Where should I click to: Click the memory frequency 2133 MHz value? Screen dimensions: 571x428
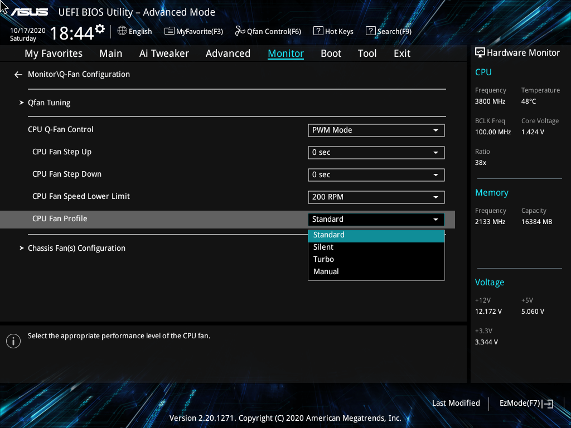490,222
